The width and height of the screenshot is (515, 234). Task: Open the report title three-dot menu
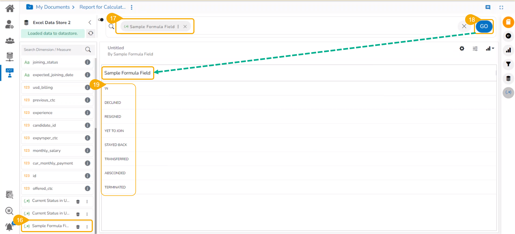click(131, 7)
